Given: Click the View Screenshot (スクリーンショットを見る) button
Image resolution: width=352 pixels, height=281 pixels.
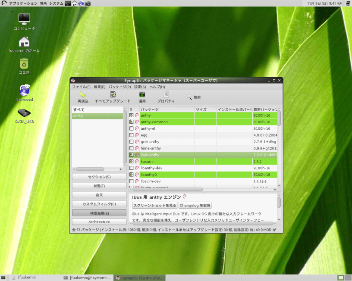Looking at the screenshot, I should 155,205.
